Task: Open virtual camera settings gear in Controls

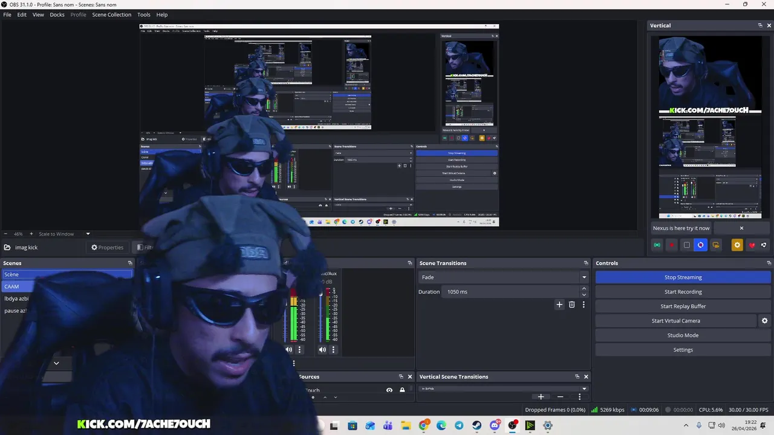Action: pyautogui.click(x=764, y=321)
